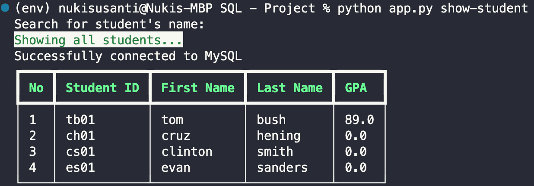
Task: Click last name 'hening' in table
Action: pos(279,136)
